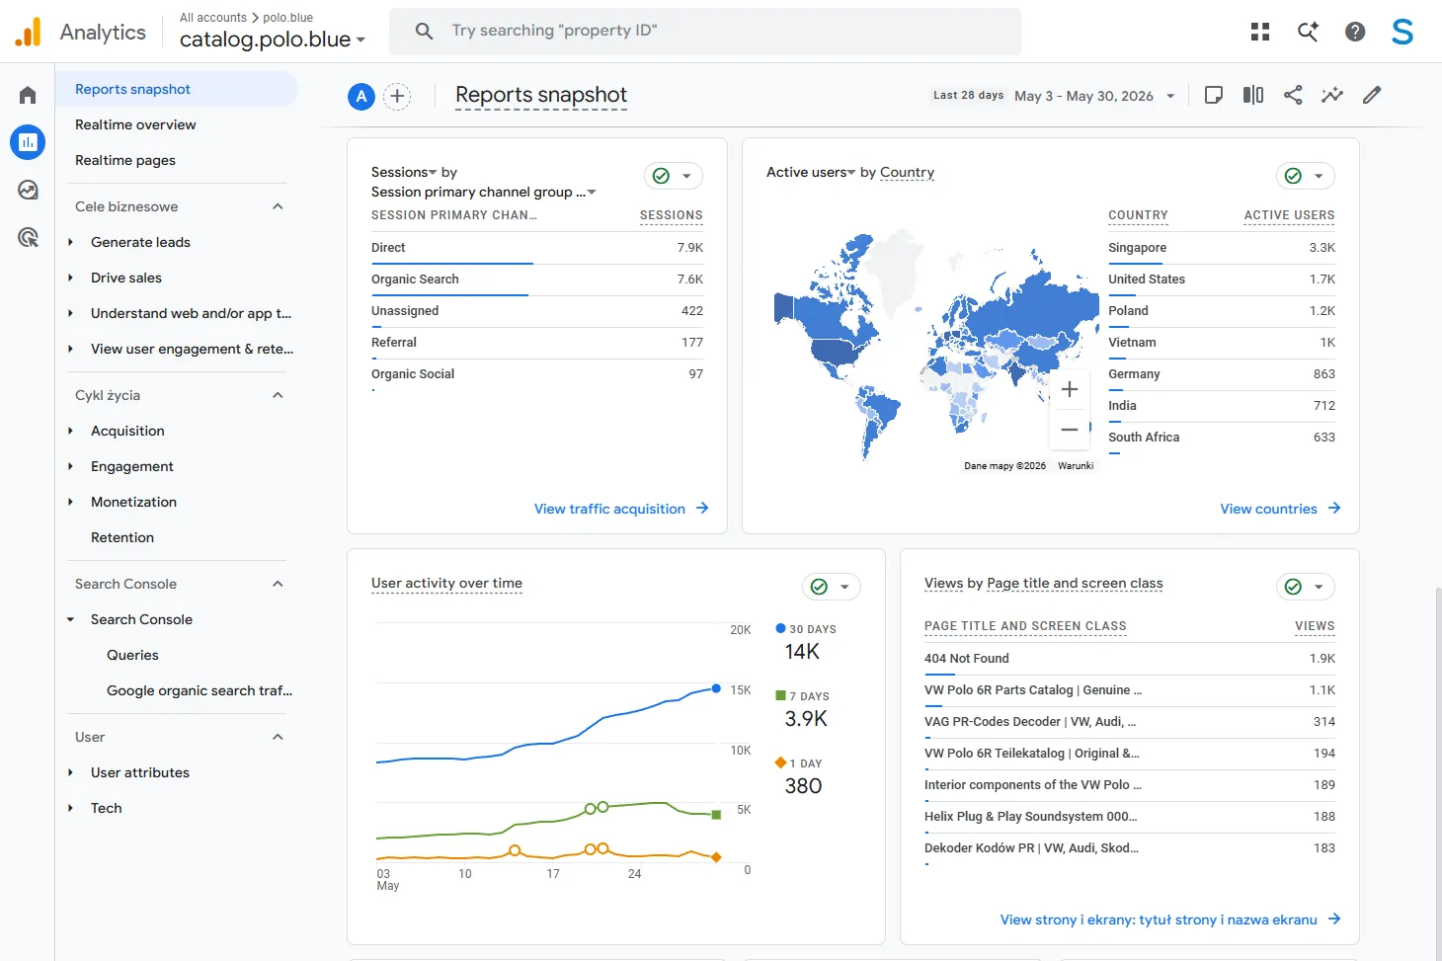This screenshot has width=1442, height=961.
Task: Edit report with pencil icon
Action: [1372, 95]
